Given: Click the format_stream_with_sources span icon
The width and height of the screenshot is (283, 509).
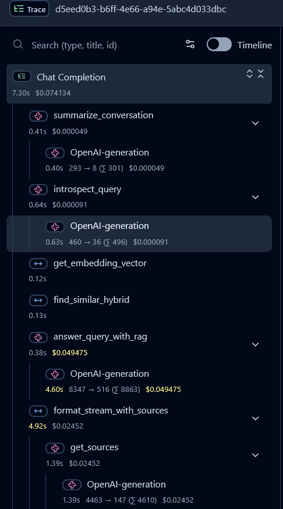Looking at the screenshot, I should [x=38, y=411].
